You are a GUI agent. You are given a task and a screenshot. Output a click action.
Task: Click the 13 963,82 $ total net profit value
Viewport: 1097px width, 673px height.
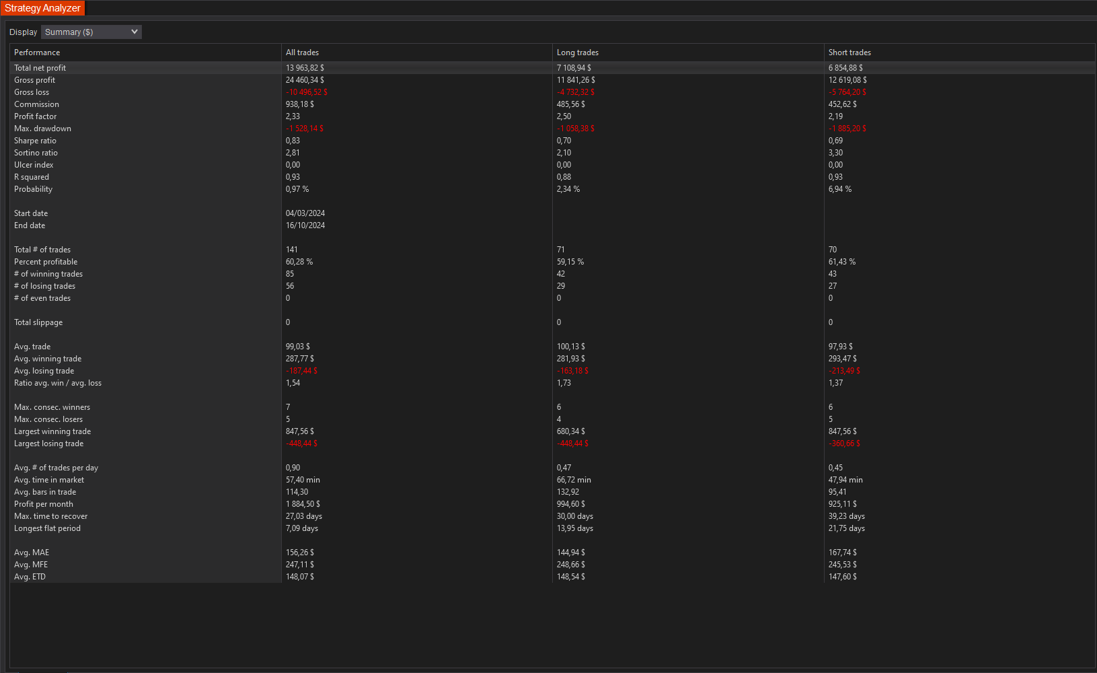[305, 68]
